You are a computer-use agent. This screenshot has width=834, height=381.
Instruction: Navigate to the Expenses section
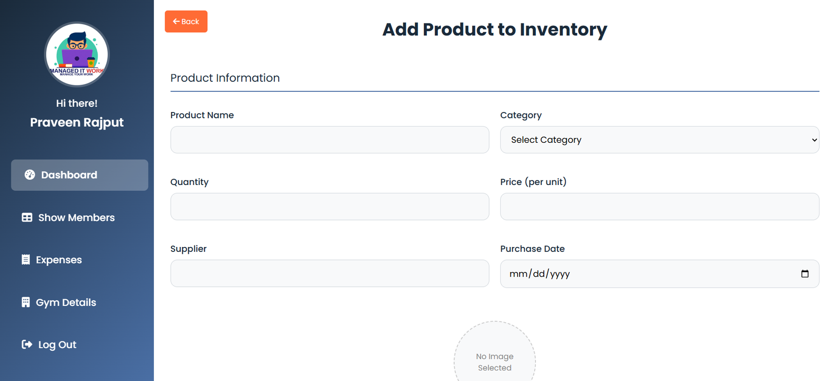58,260
